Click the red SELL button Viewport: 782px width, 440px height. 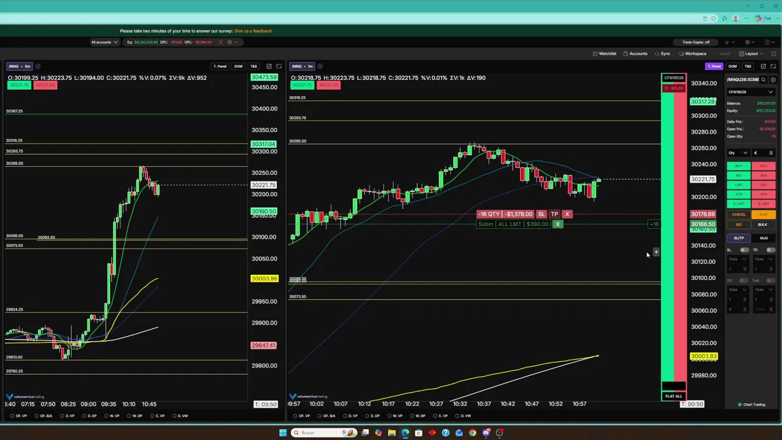(x=764, y=166)
